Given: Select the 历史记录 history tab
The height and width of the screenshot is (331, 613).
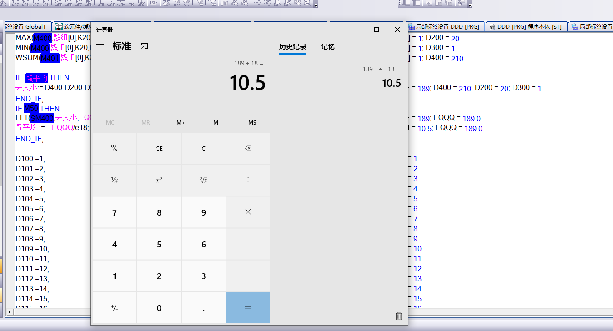Looking at the screenshot, I should [292, 47].
